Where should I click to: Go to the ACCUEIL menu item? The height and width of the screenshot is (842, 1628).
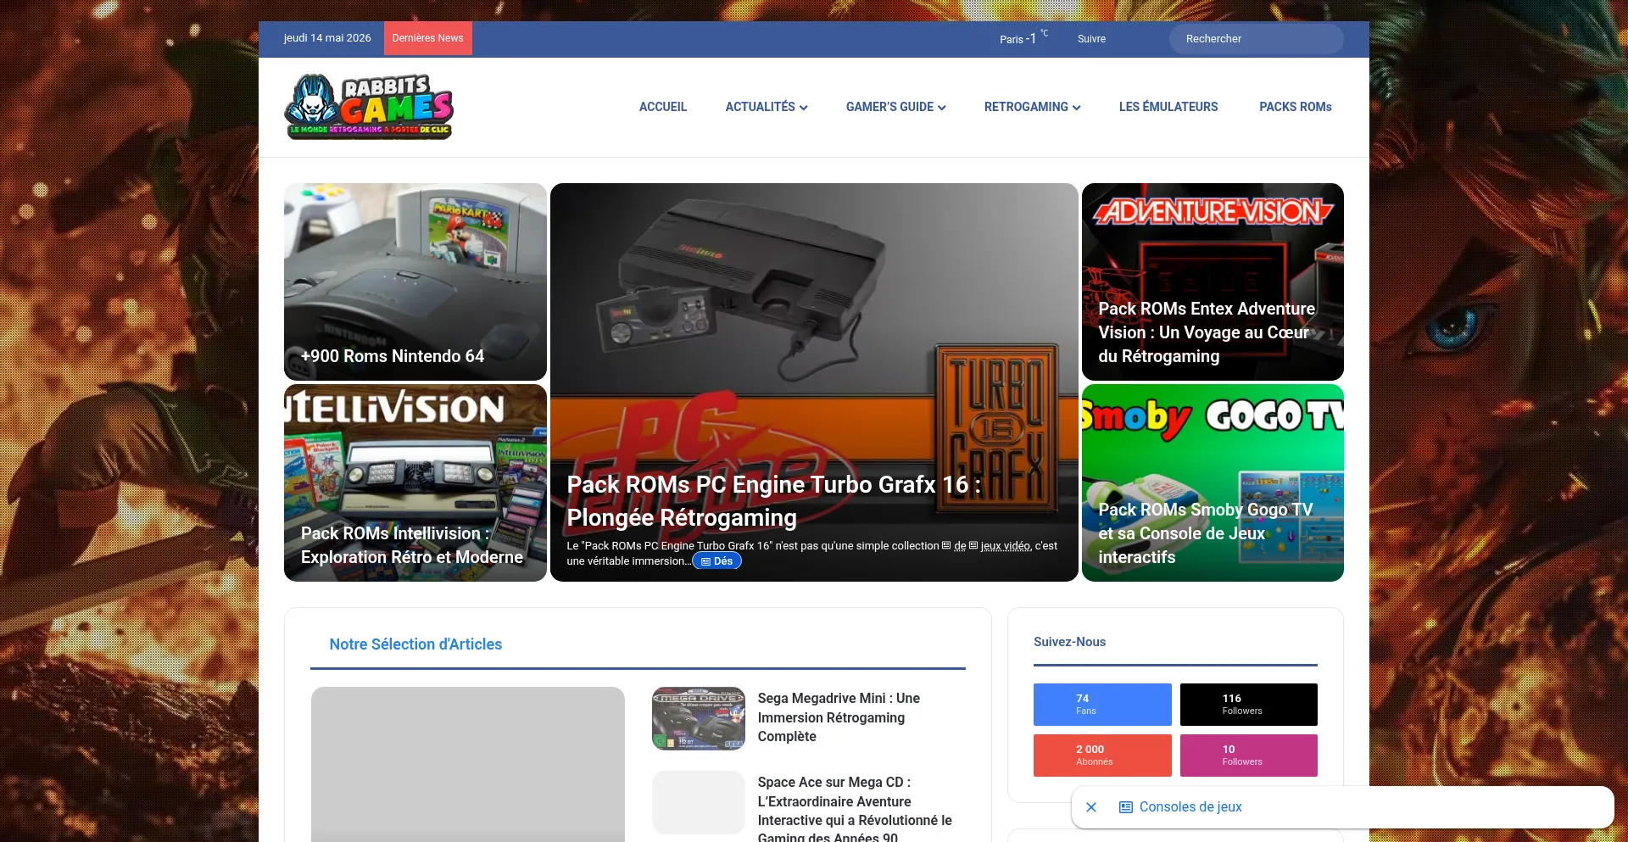click(x=663, y=107)
